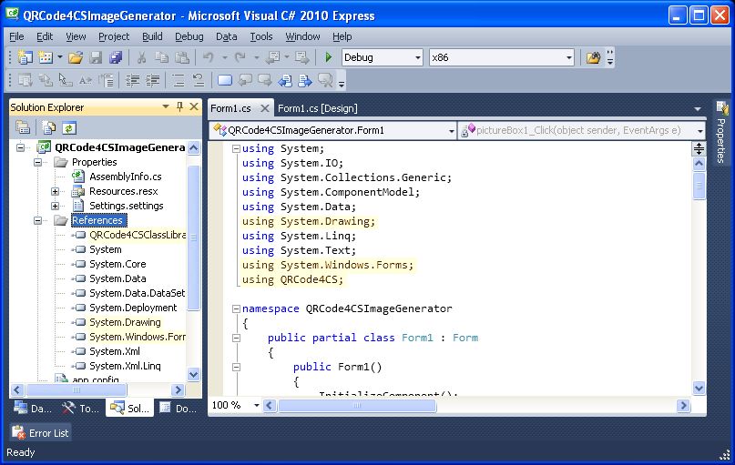The width and height of the screenshot is (735, 465).
Task: Collapse the using directives outline box
Action: point(236,149)
